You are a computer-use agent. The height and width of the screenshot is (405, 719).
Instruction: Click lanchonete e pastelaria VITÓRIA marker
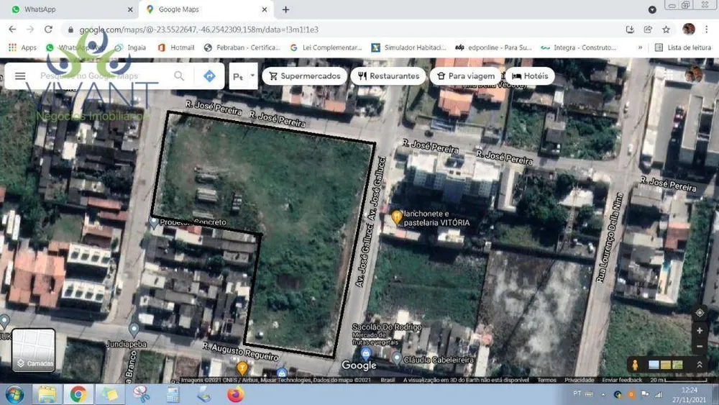pyautogui.click(x=397, y=217)
